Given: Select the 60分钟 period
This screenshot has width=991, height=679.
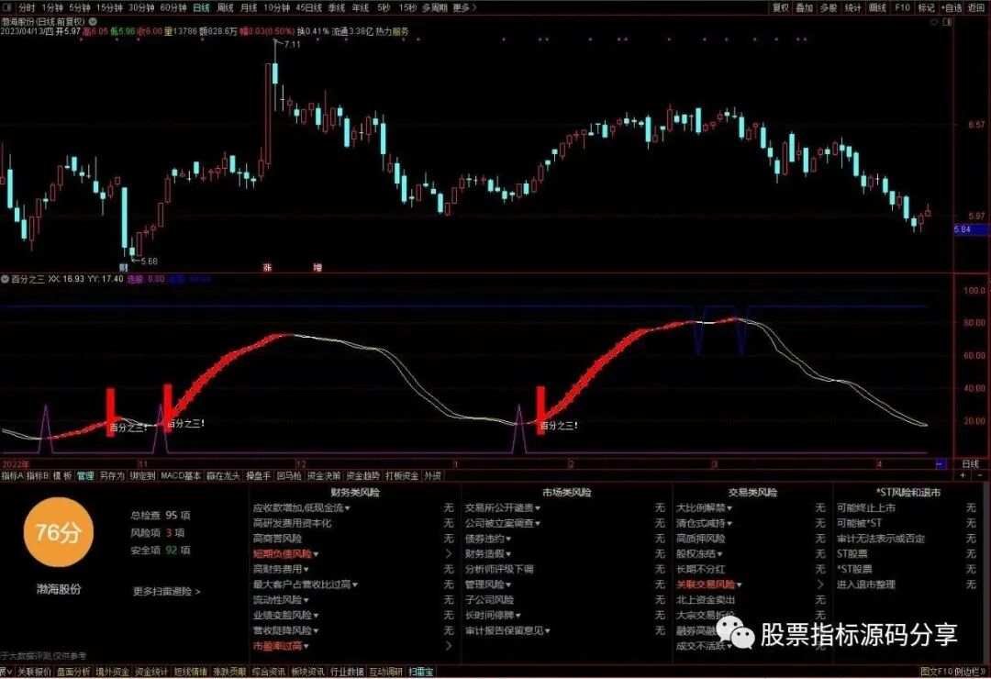Looking at the screenshot, I should (173, 7).
